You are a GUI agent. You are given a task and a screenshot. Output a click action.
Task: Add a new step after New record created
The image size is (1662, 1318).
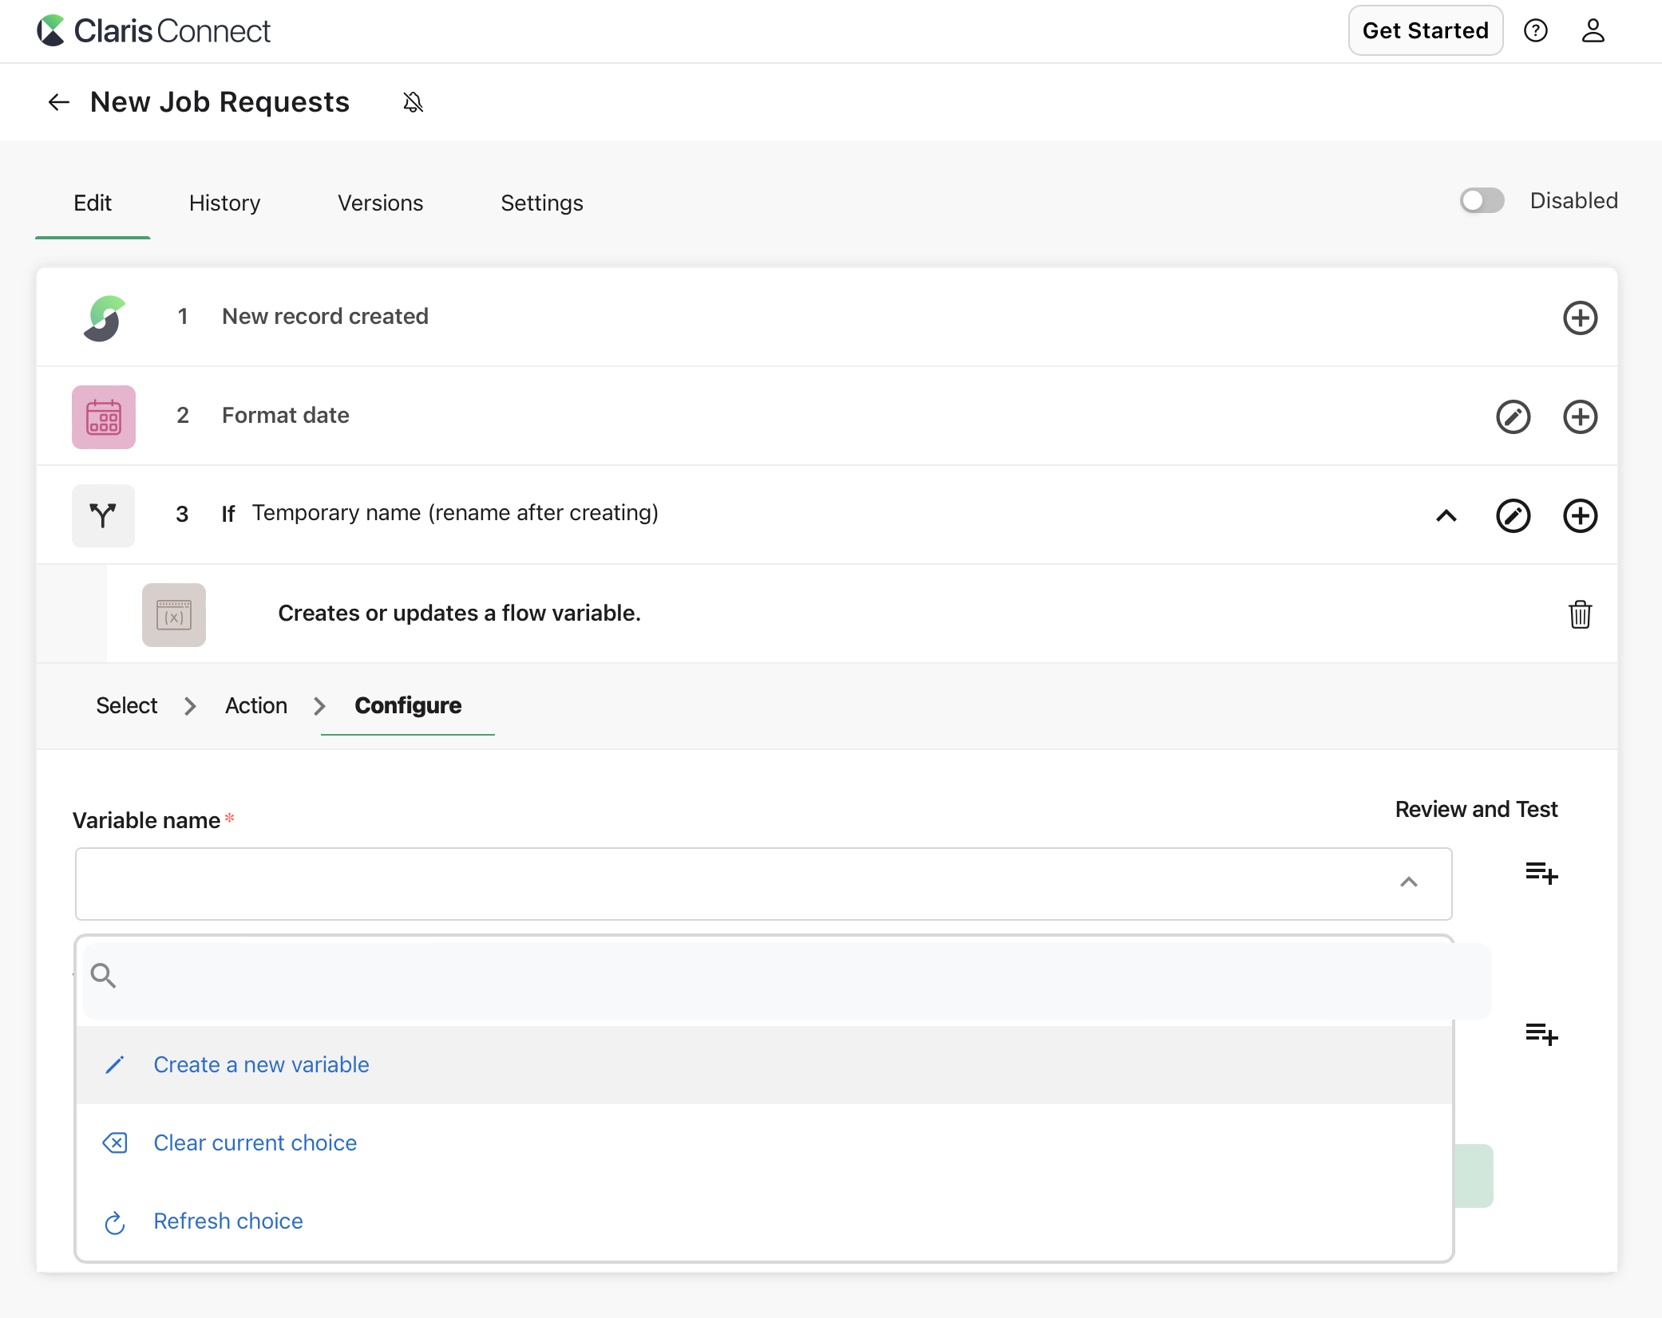(x=1581, y=318)
